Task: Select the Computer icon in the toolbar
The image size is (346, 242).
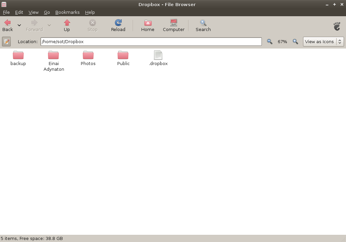Action: tap(173, 25)
